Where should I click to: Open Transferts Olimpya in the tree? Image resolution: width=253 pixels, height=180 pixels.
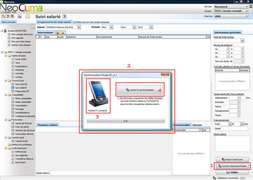pyautogui.click(x=24, y=159)
